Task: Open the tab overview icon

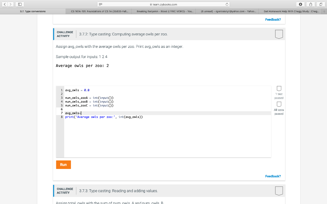Action: point(320,4)
